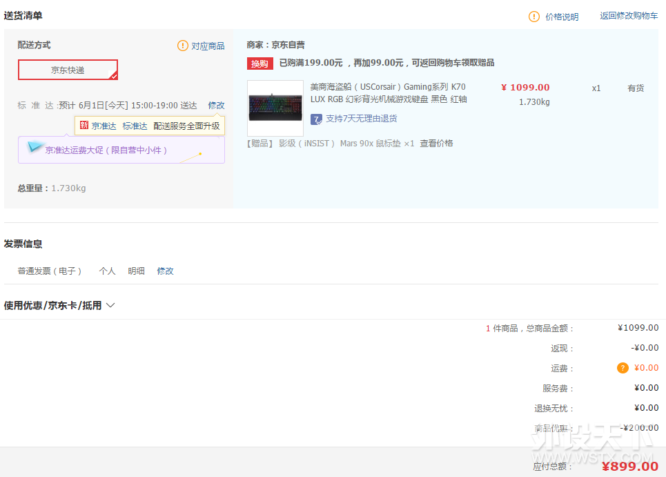The width and height of the screenshot is (666, 477).
Task: Click the 7-day return shield icon
Action: (x=316, y=119)
